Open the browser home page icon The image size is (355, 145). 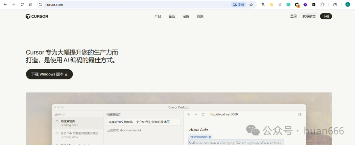[x=31, y=5]
